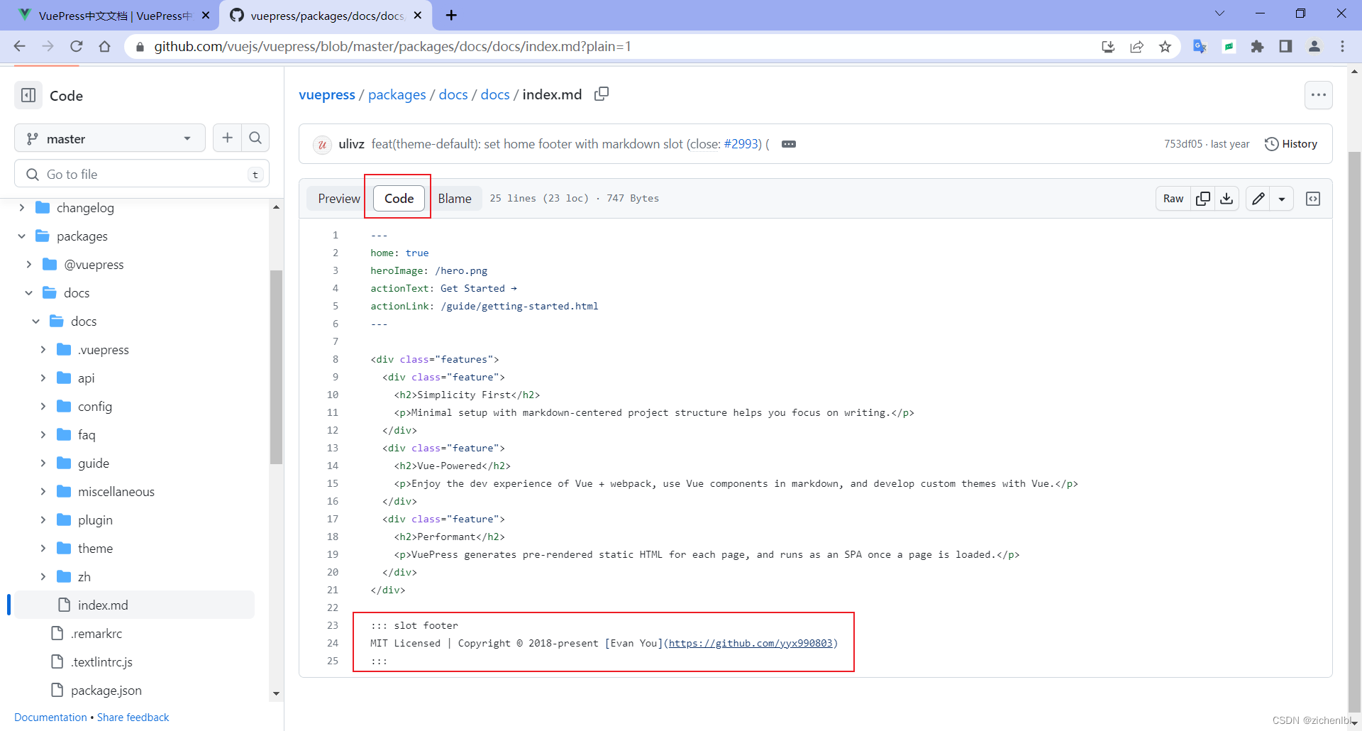Switch to the Code view
Image resolution: width=1362 pixels, height=731 pixels.
[x=399, y=199]
